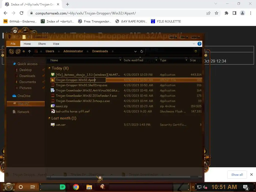The height and width of the screenshot is (192, 256).
Task: Open Task View on the taskbar
Action: pyautogui.click(x=33, y=187)
